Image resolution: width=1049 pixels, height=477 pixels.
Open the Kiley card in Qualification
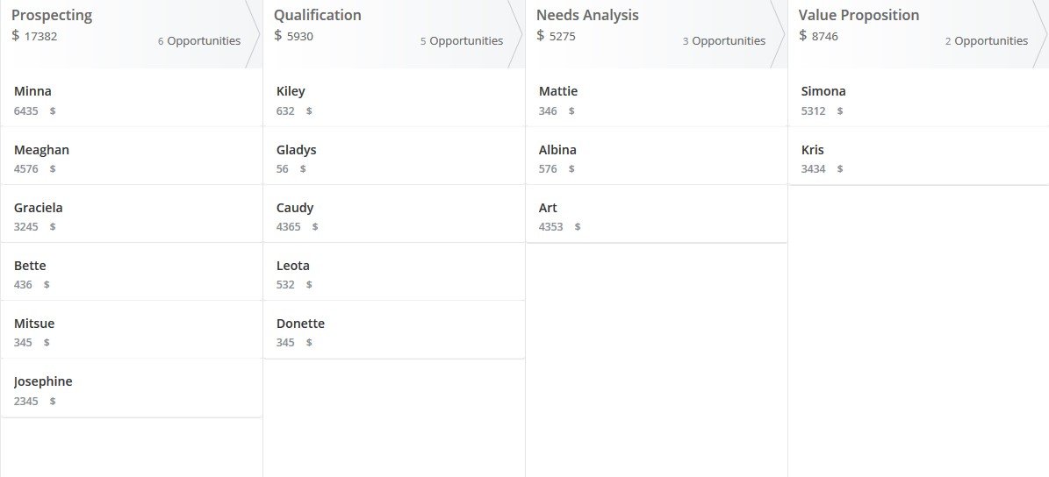(394, 100)
